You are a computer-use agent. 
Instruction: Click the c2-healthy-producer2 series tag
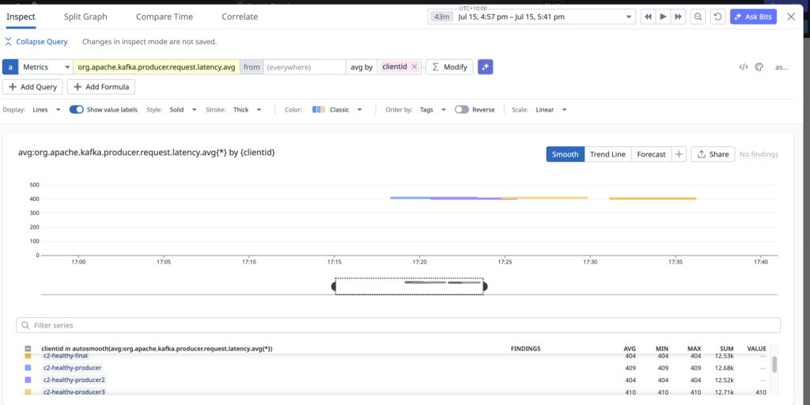pos(74,380)
